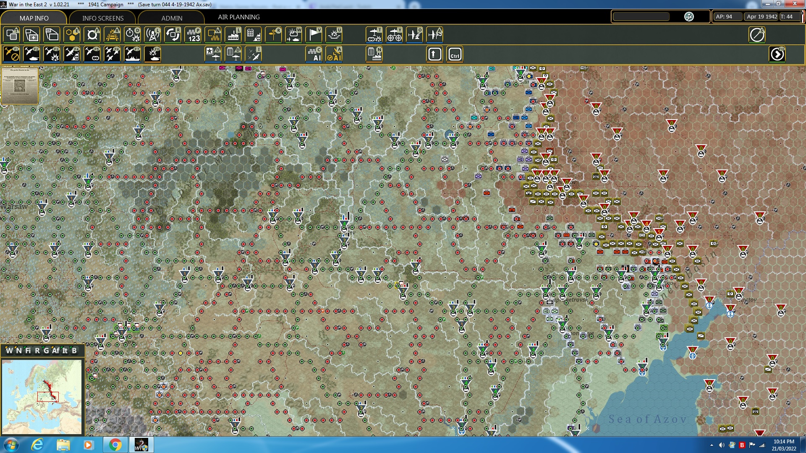Toggle the weather overlay icon (W)
Image resolution: width=806 pixels, height=453 pixels.
tap(294, 35)
